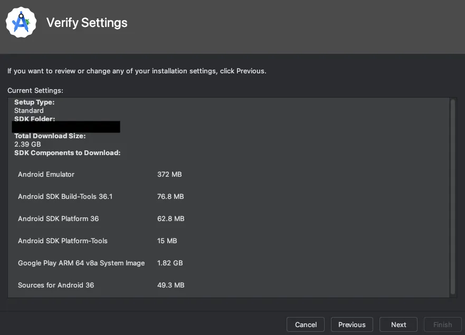Select the Sources for Android 36 entry

(56, 285)
